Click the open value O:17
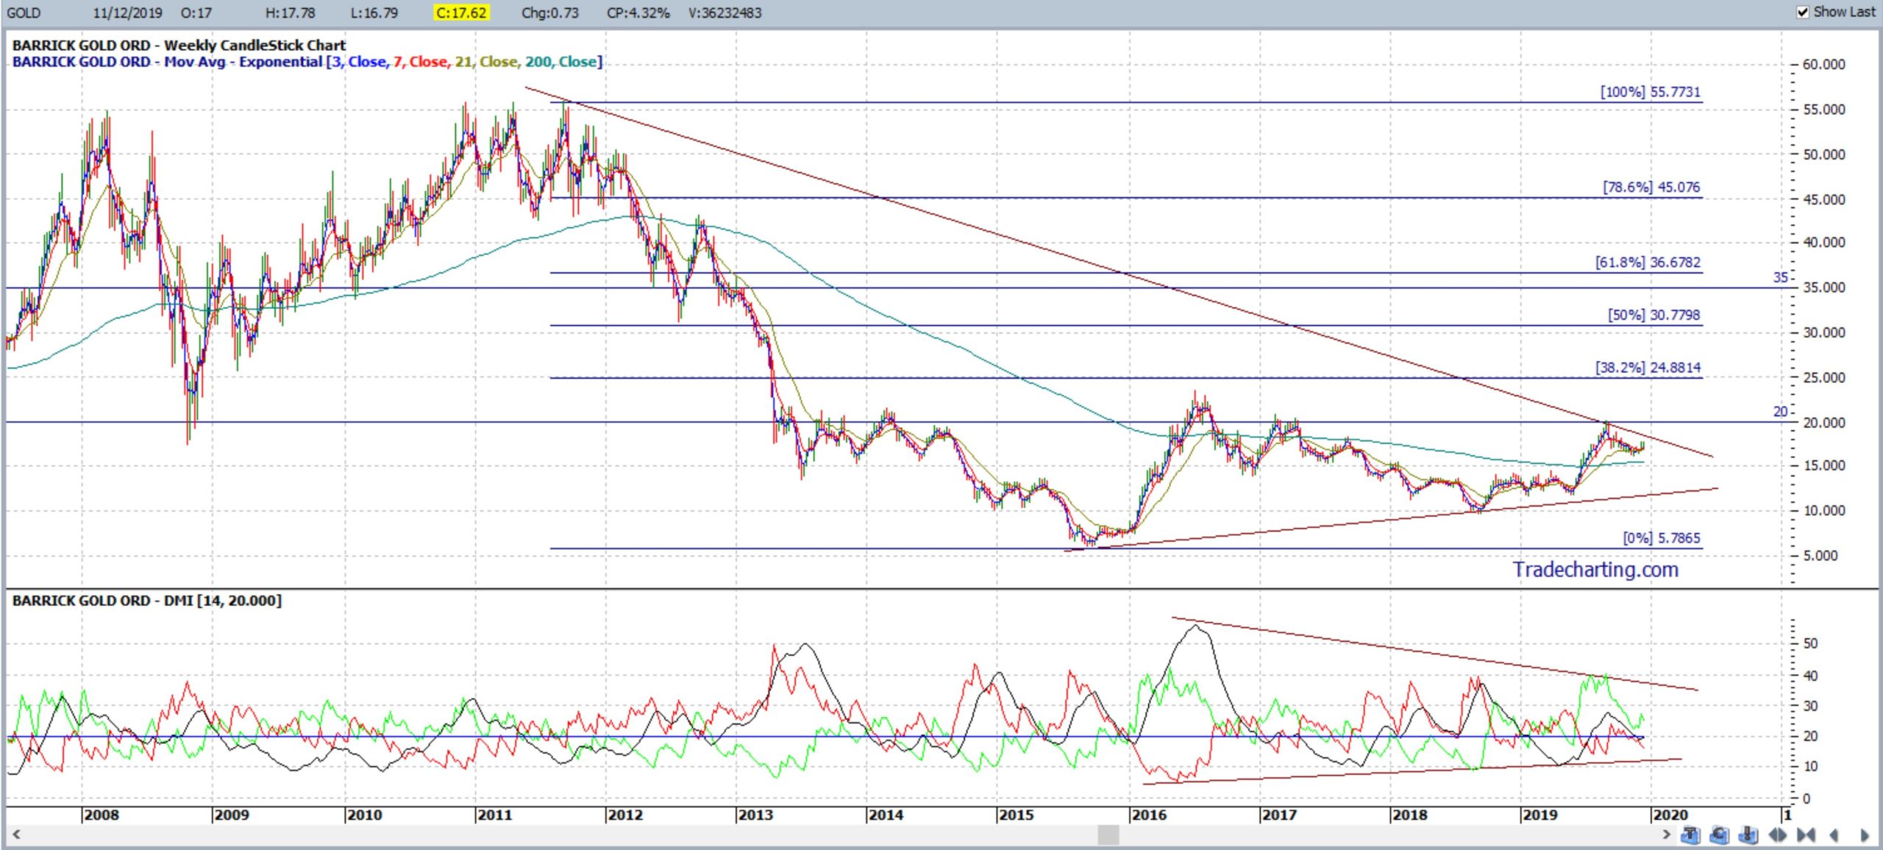Image resolution: width=1883 pixels, height=850 pixels. pyautogui.click(x=196, y=12)
